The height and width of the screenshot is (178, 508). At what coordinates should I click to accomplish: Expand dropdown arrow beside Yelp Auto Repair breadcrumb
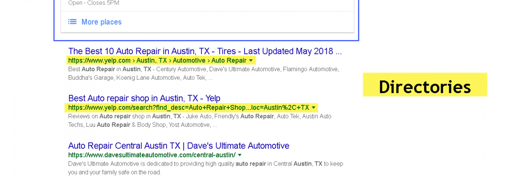pos(251,61)
